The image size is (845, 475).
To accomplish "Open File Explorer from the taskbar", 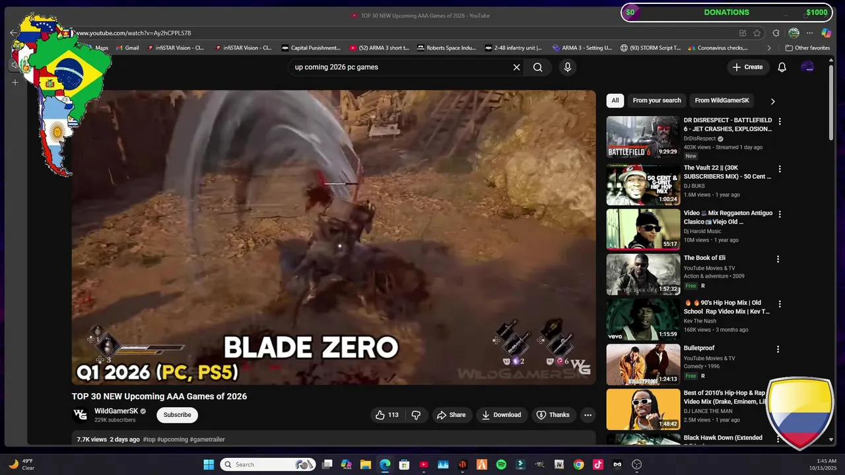I will [365, 464].
